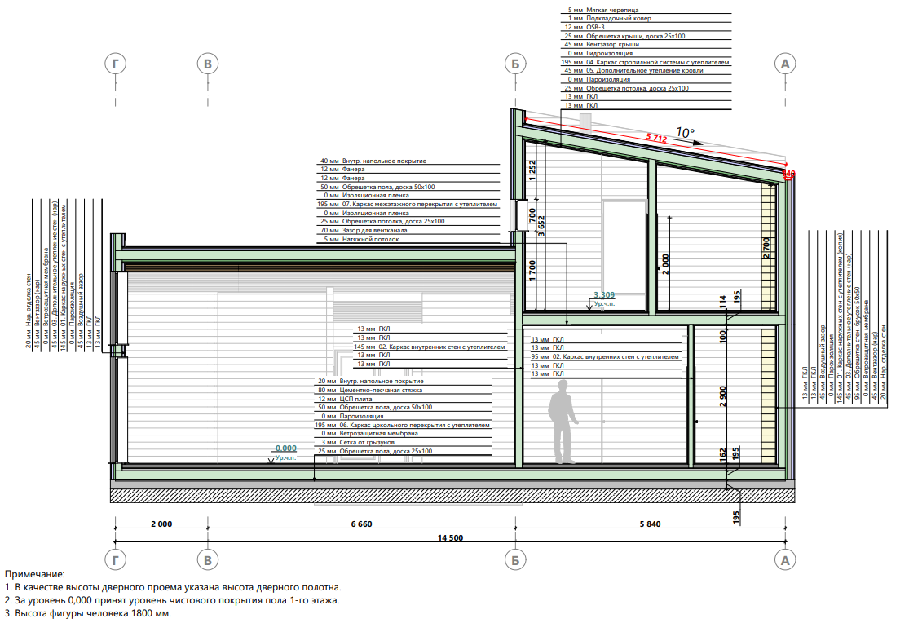Click the 14 500 overall dimension
Screen dimensions: 909x623
449,537
